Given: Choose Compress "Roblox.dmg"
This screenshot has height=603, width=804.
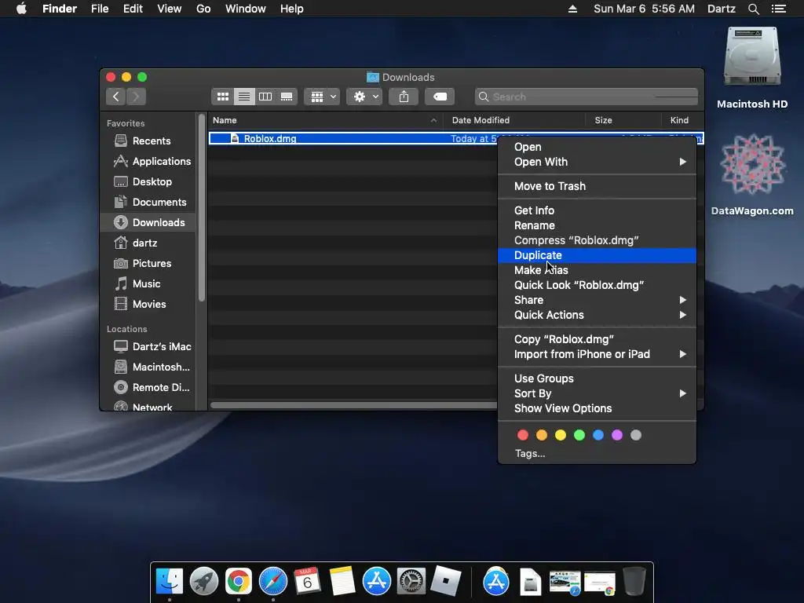Looking at the screenshot, I should [597, 240].
